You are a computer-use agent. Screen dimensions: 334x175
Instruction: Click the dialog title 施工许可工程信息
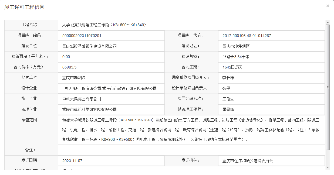tap(24, 7)
